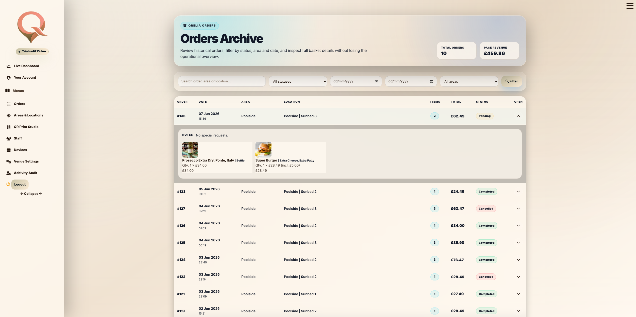Click the Filter button
Screen dimensions: 636x317
pos(511,81)
